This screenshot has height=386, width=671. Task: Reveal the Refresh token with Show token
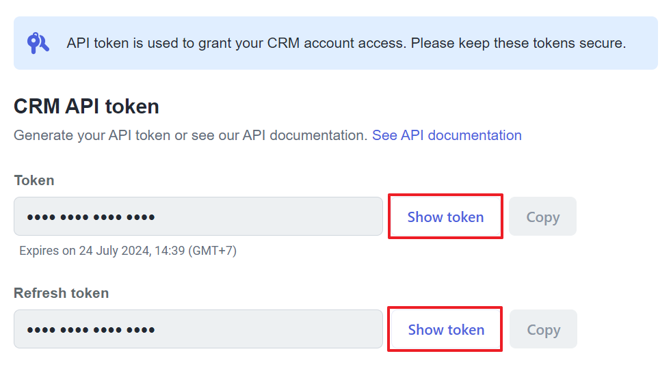[445, 329]
